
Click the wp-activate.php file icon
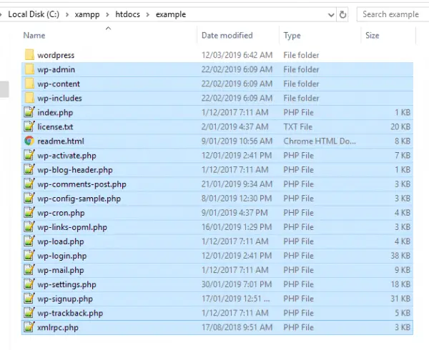tap(29, 156)
